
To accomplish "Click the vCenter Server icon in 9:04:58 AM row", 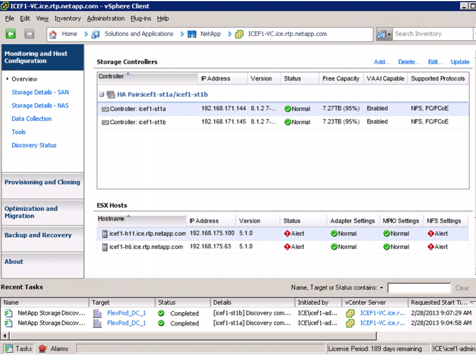I will pyautogui.click(x=350, y=323).
